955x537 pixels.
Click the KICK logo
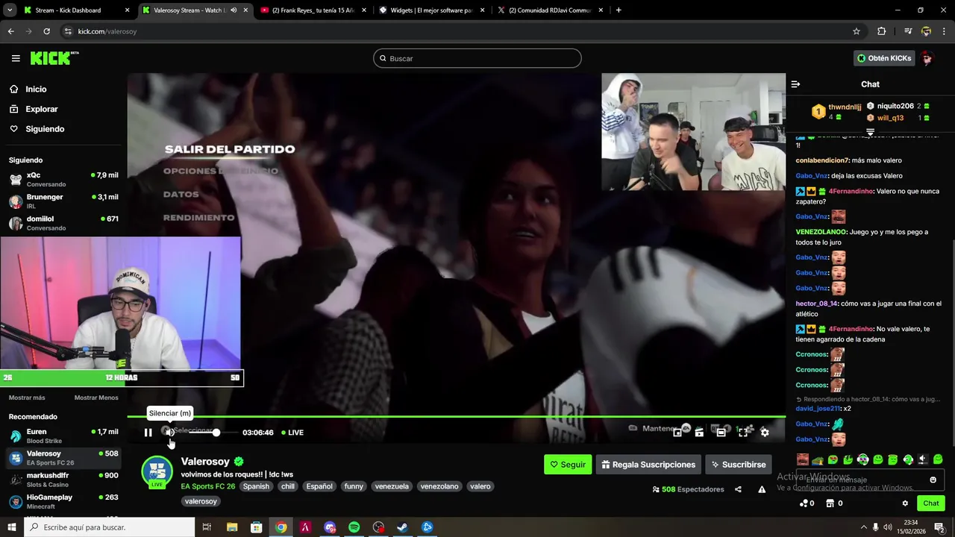tap(54, 58)
